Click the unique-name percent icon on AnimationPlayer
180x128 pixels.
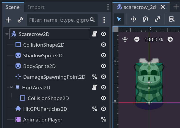tap(104, 119)
